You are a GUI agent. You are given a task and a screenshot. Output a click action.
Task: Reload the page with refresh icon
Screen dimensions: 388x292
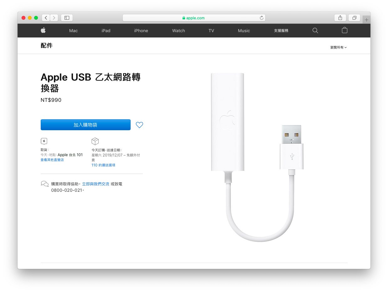pyautogui.click(x=261, y=18)
